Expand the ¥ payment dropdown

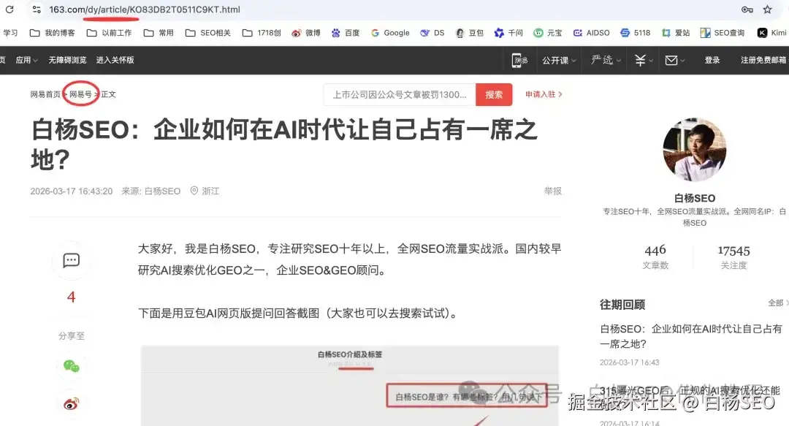[x=644, y=61]
